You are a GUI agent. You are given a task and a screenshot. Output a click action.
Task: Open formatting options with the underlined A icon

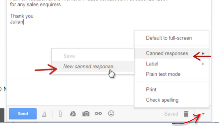[44, 114]
